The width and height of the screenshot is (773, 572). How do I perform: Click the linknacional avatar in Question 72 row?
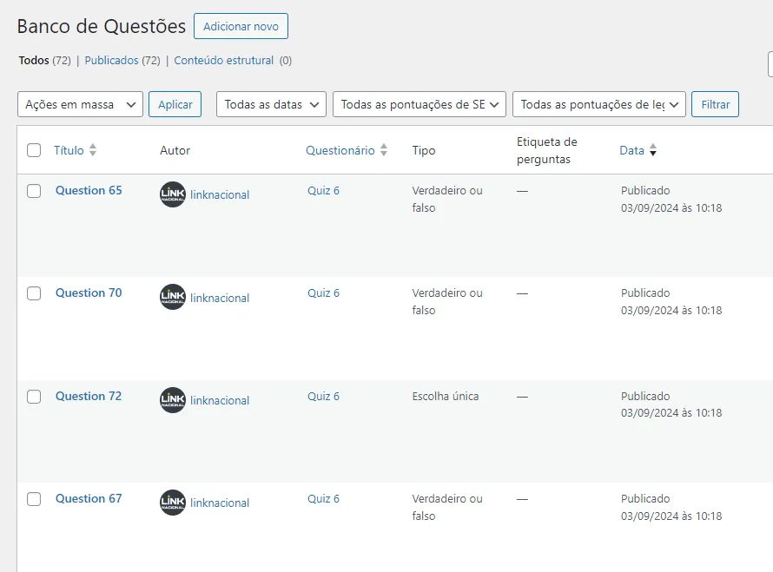(173, 400)
